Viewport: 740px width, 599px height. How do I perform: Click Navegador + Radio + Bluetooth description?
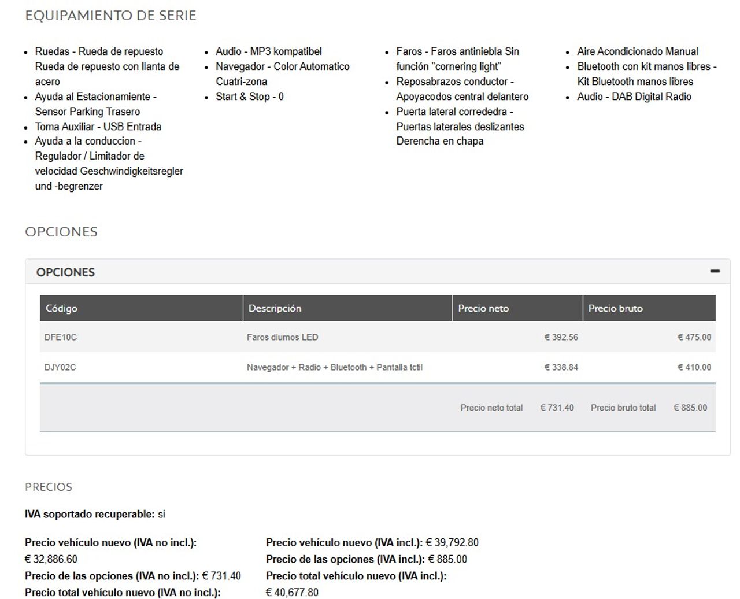334,367
